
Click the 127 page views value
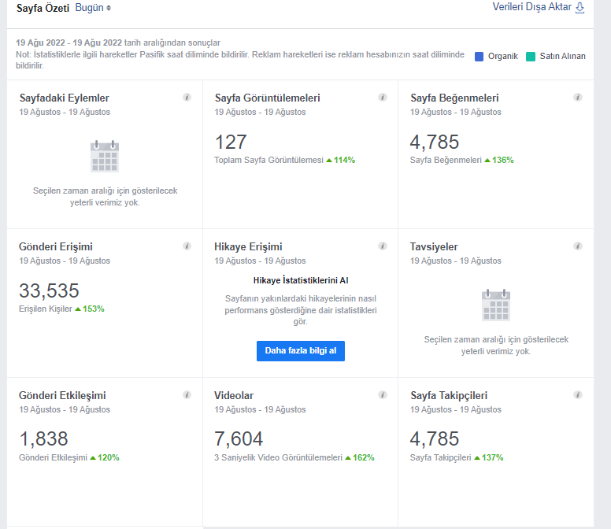point(231,142)
